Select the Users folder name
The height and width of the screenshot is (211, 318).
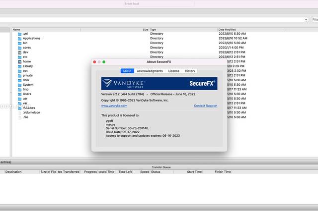(x=27, y=94)
